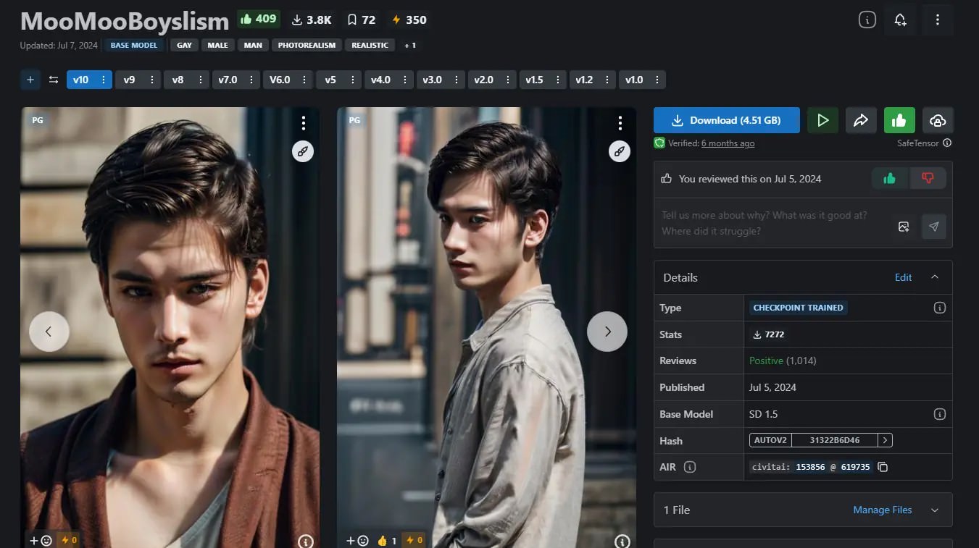Open the Manage Files link
979x548 pixels.
[882, 510]
